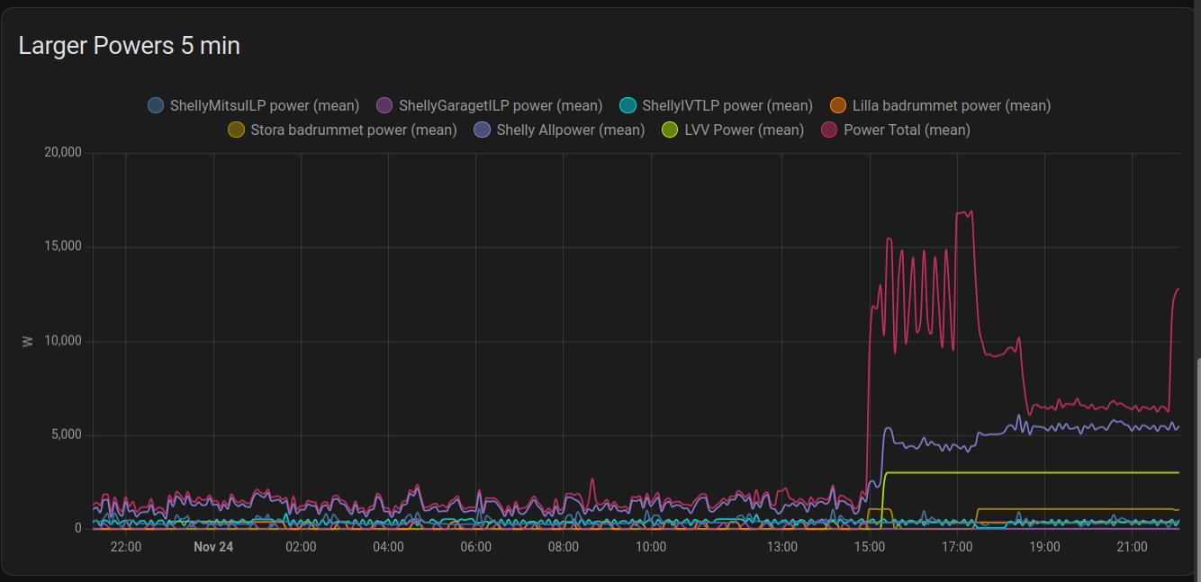1201x582 pixels.
Task: Click the ShellyIVTLP power (mean) label
Action: click(x=727, y=105)
